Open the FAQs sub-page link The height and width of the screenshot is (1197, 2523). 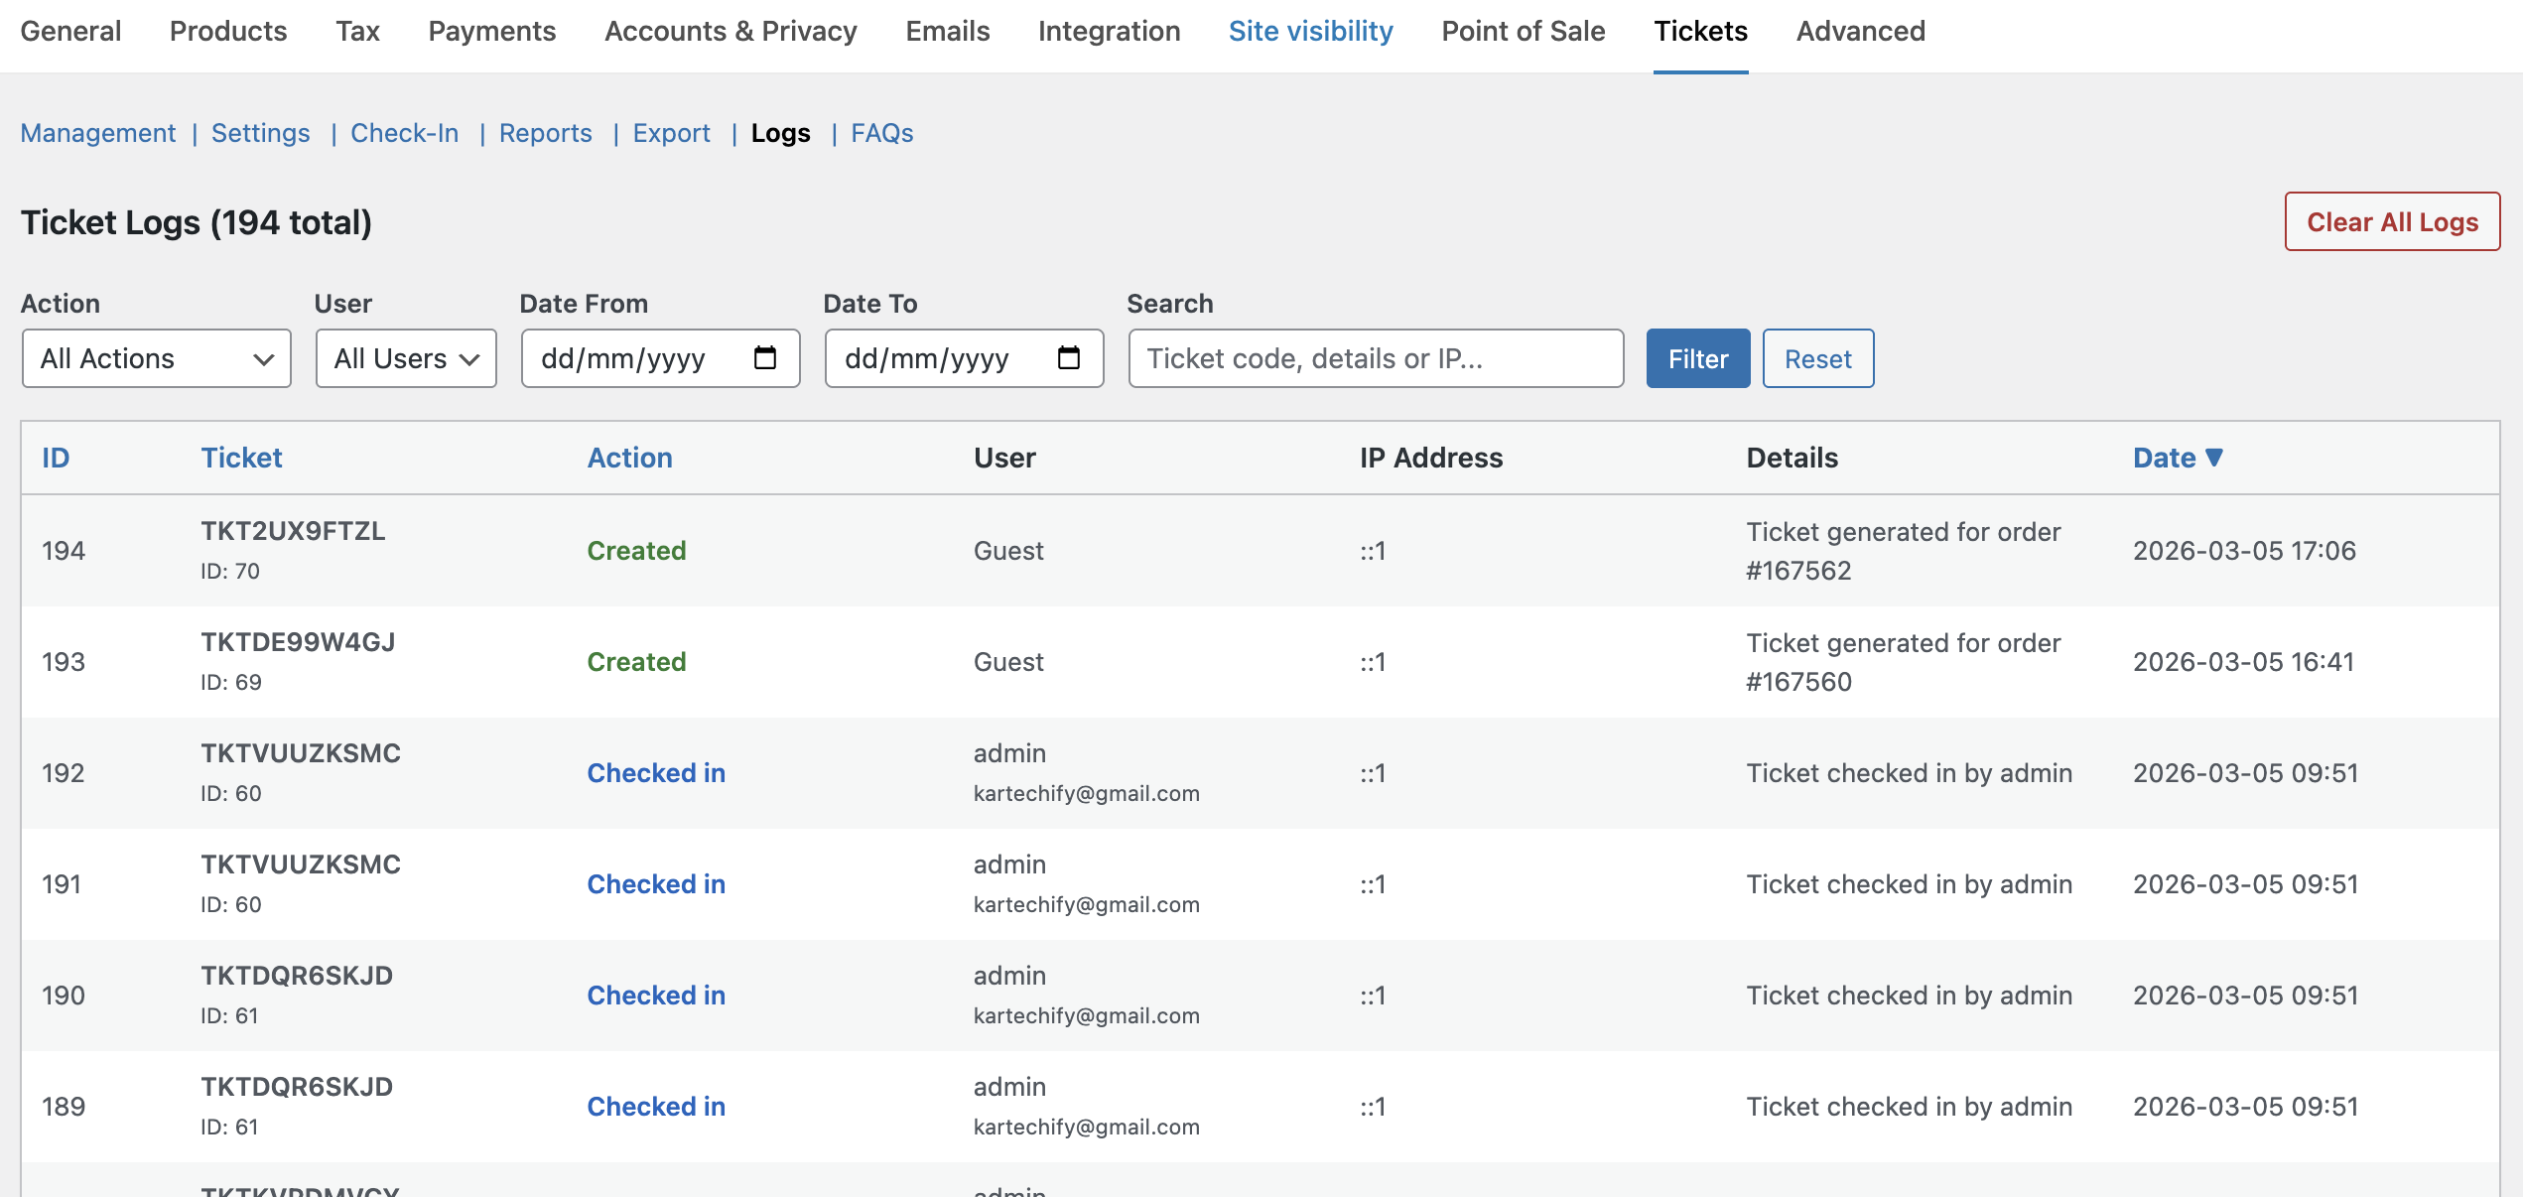pos(882,133)
